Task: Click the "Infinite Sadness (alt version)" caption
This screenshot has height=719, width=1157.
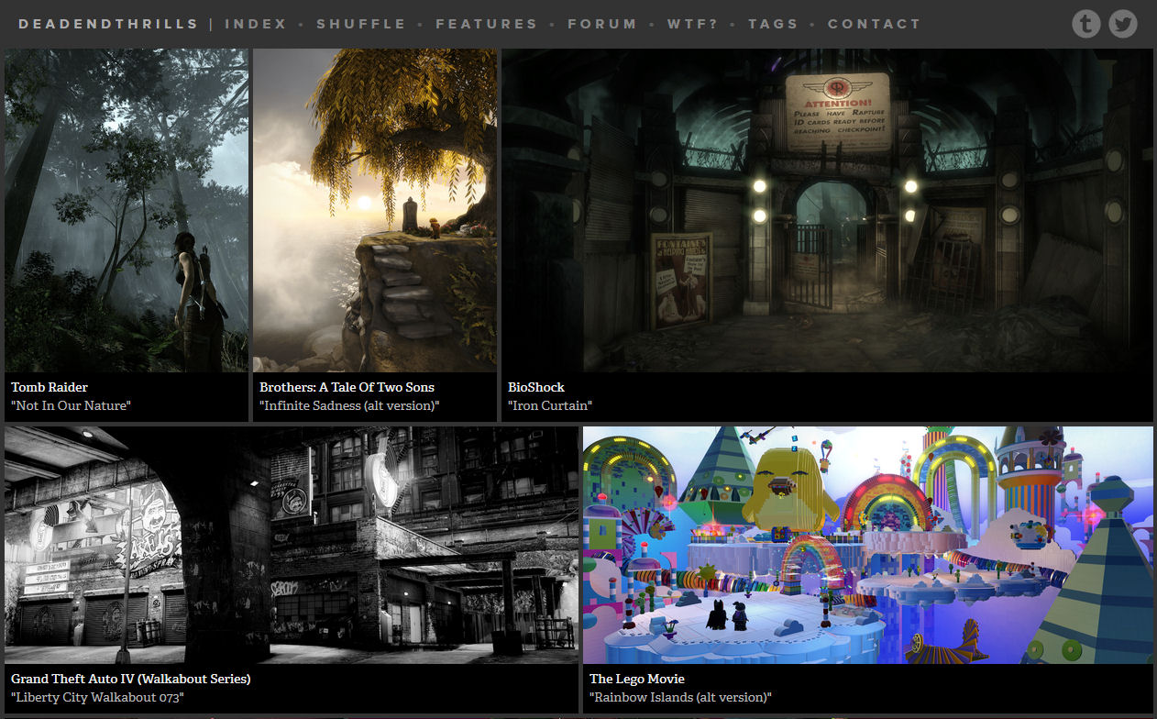Action: click(x=349, y=405)
